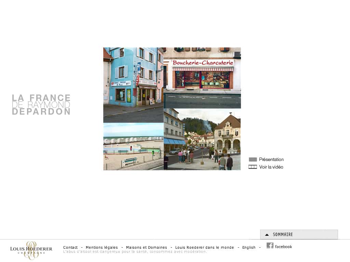Image resolution: width=350 pixels, height=262 pixels.
Task: Click the LA FRANCE DE RAYMOND DEPARDON title
Action: pyautogui.click(x=41, y=105)
